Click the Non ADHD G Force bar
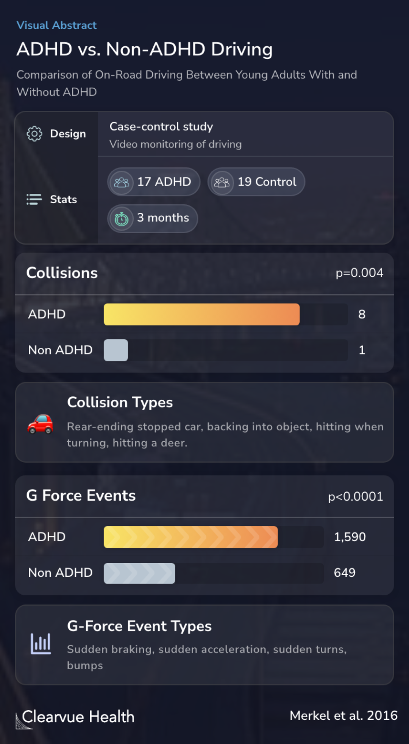The height and width of the screenshot is (744, 409). (139, 573)
